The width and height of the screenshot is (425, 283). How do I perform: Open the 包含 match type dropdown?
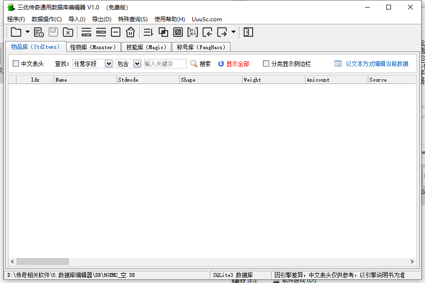point(137,64)
